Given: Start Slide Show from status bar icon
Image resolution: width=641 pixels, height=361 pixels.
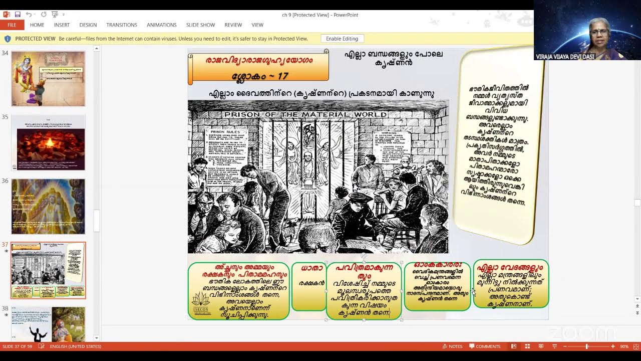Looking at the screenshot, I should [554, 346].
